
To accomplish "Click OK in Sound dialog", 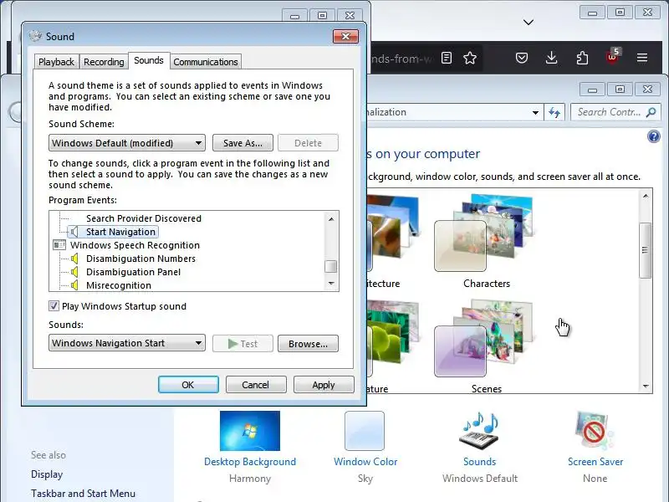I will [x=188, y=385].
